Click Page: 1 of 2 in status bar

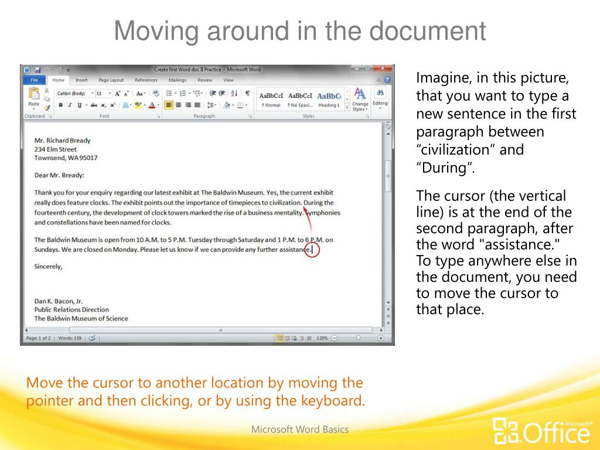(x=38, y=338)
